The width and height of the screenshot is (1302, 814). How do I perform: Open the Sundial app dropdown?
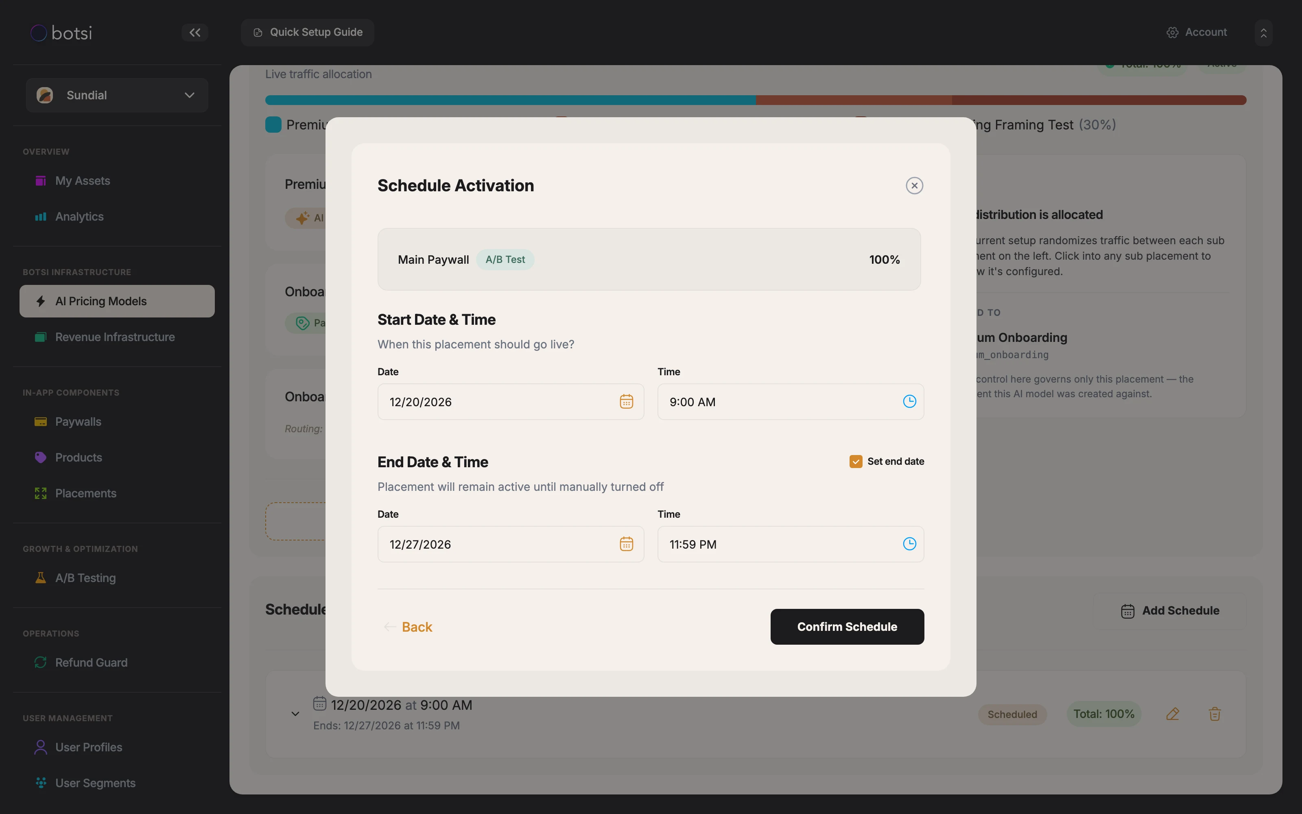[117, 95]
